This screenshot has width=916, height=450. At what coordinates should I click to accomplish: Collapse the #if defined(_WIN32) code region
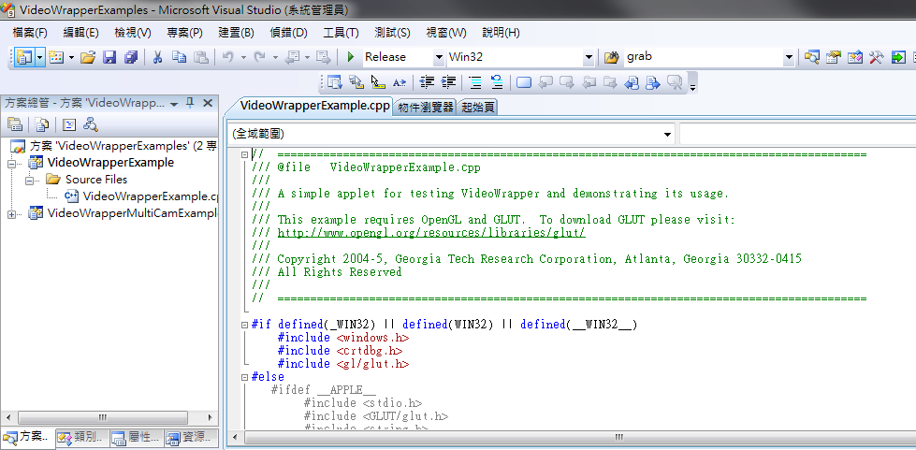tap(245, 325)
